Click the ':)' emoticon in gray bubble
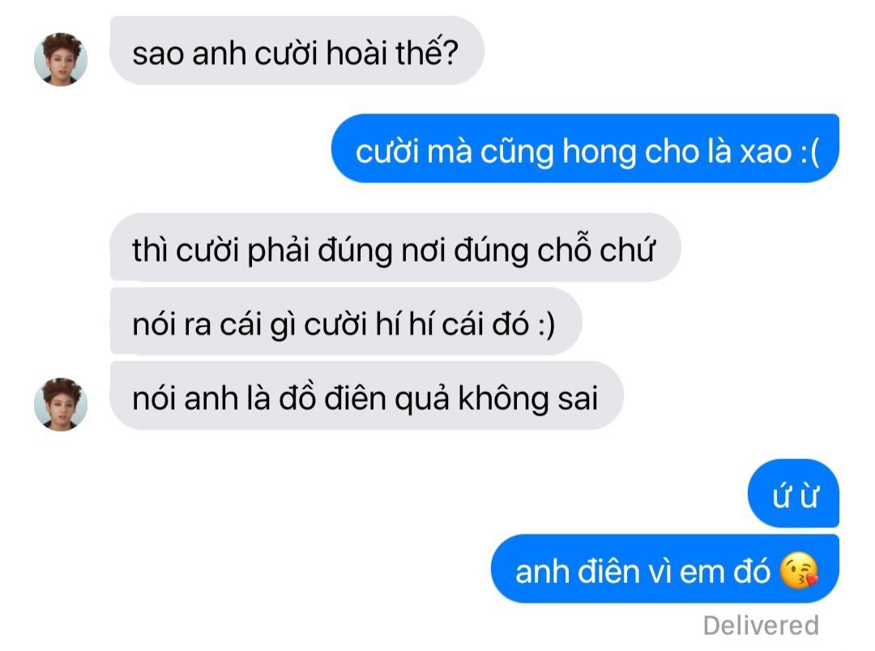 tap(546, 324)
